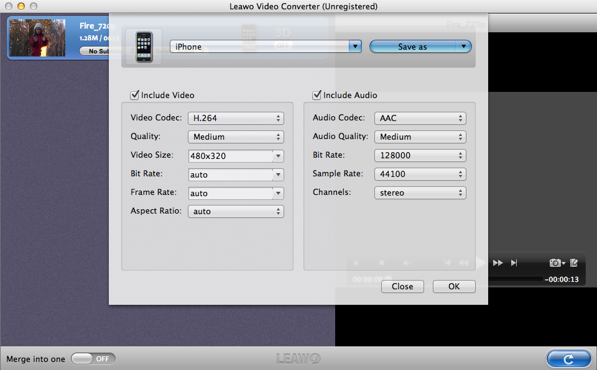597x370 pixels.
Task: Click the video Bit Rate auto field
Action: click(230, 174)
